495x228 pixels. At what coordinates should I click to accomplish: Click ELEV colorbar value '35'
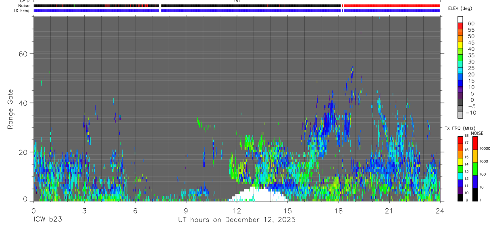pyautogui.click(x=471, y=55)
